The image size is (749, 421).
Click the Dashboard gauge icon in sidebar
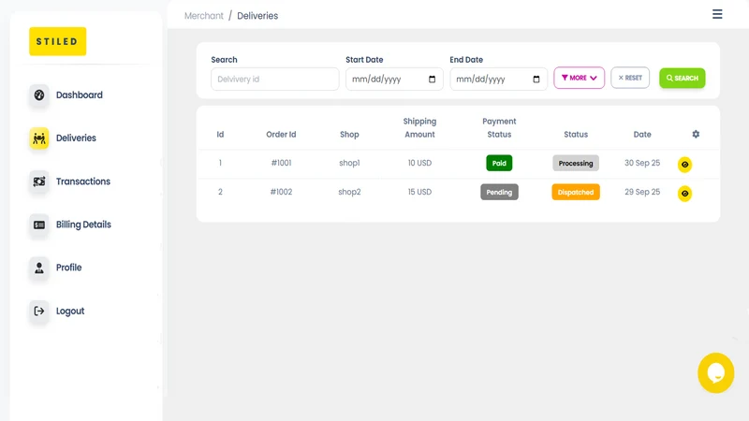39,95
